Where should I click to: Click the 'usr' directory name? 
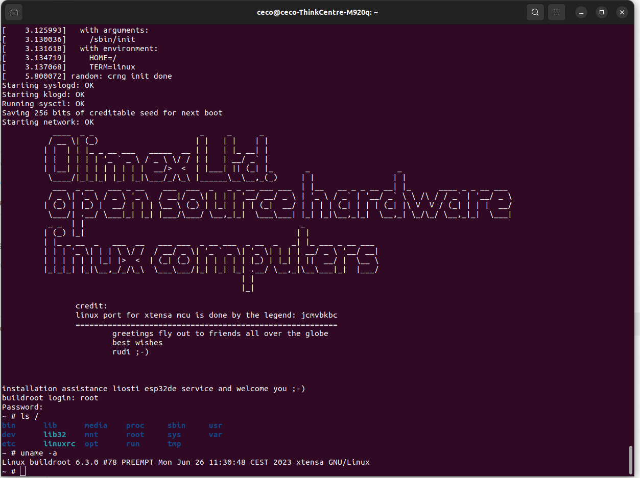pos(216,425)
